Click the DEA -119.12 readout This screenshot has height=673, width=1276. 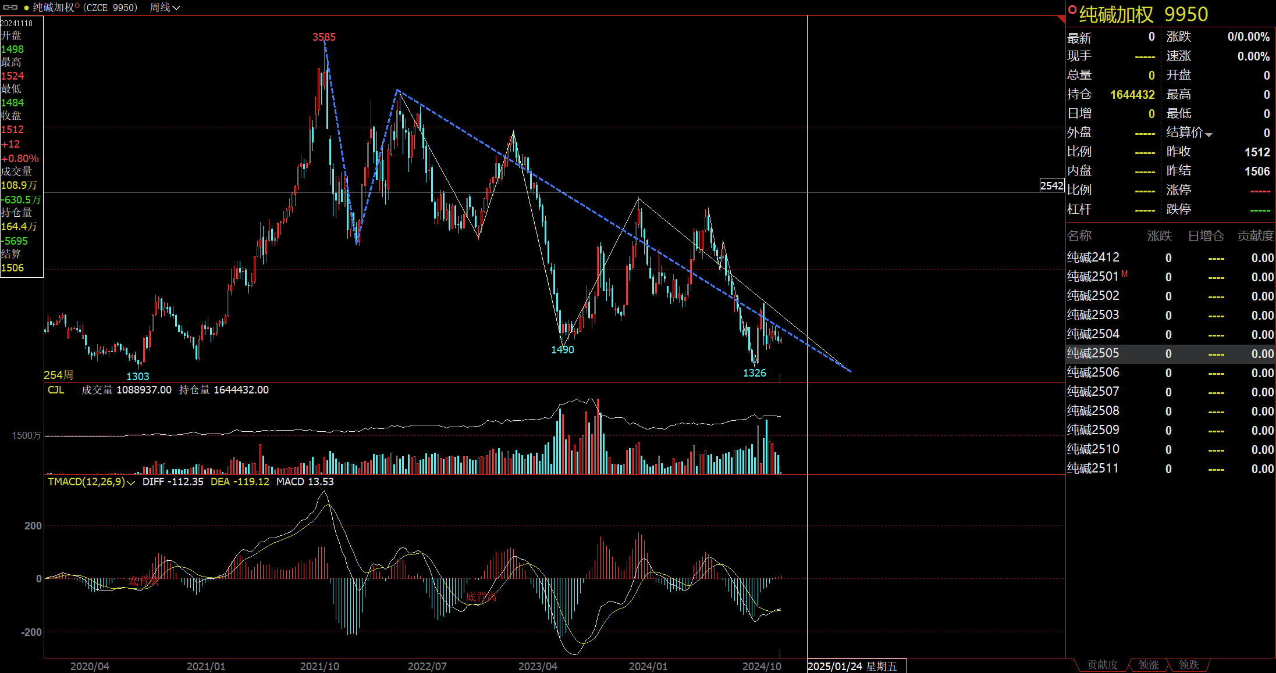(x=240, y=482)
